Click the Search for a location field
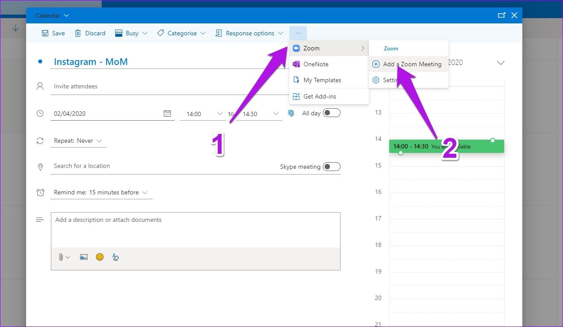This screenshot has width=563, height=327. tap(164, 166)
